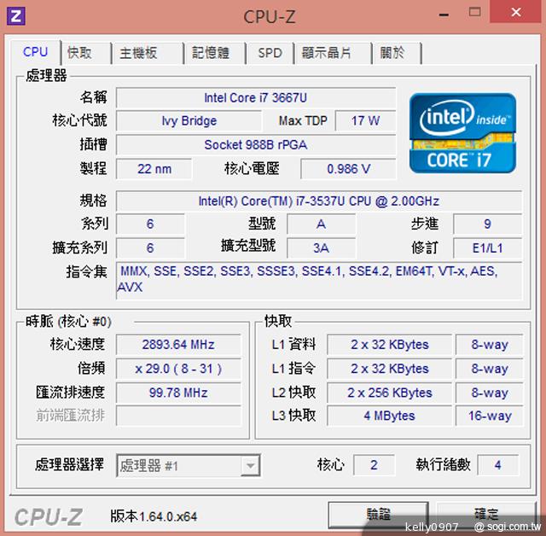This screenshot has width=546, height=536.
Task: Click the 版本 1.64.0.x64 version text
Action: (154, 516)
